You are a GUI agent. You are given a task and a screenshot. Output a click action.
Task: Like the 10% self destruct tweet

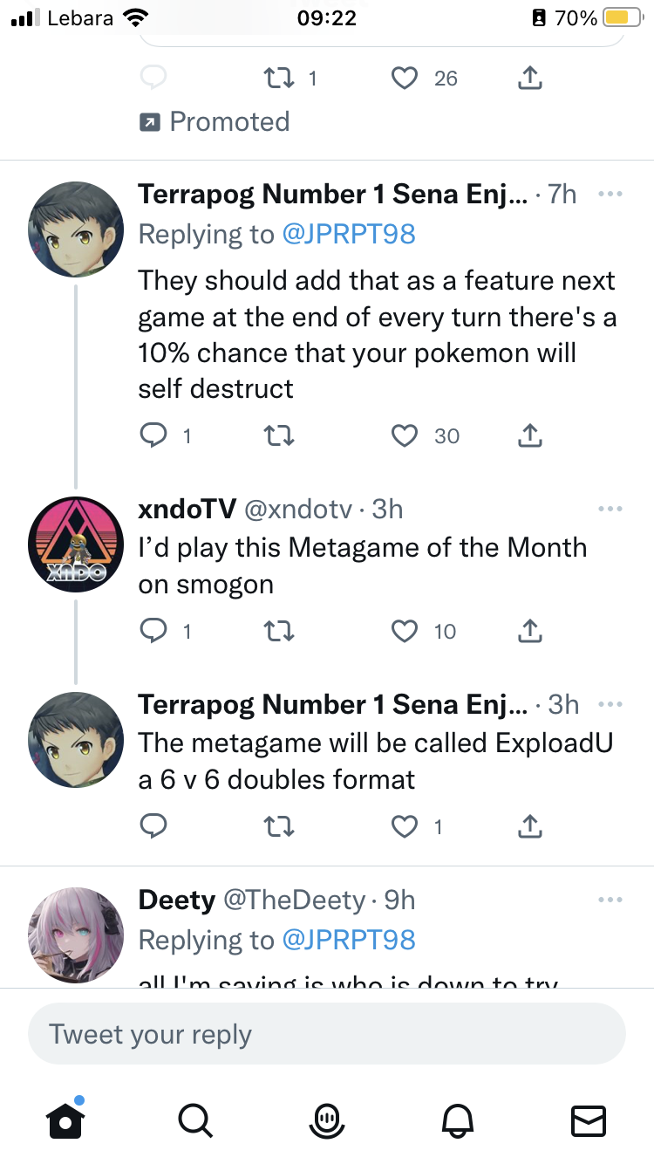405,435
